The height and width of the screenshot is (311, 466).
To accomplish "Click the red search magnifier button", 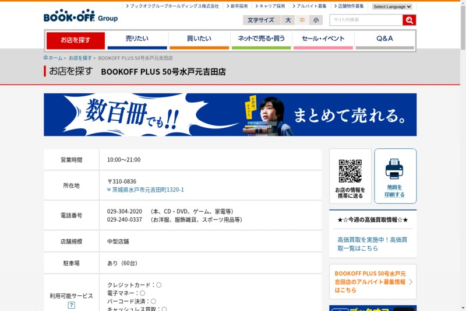I will (409, 20).
